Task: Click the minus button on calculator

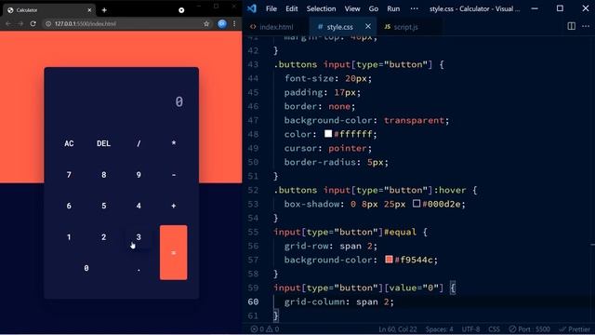Action: pyautogui.click(x=174, y=175)
